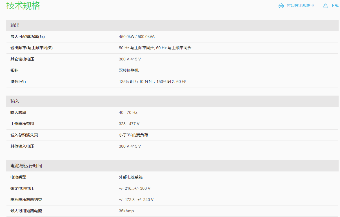Select the 额定电池电压 row label
Image resolution: width=340 pixels, height=217 pixels.
click(22, 188)
